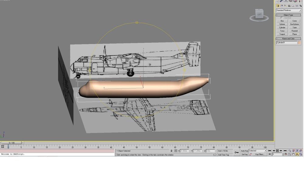Select the Pan View hand tool
Viewport: 304px width, 171px height.
point(293,154)
